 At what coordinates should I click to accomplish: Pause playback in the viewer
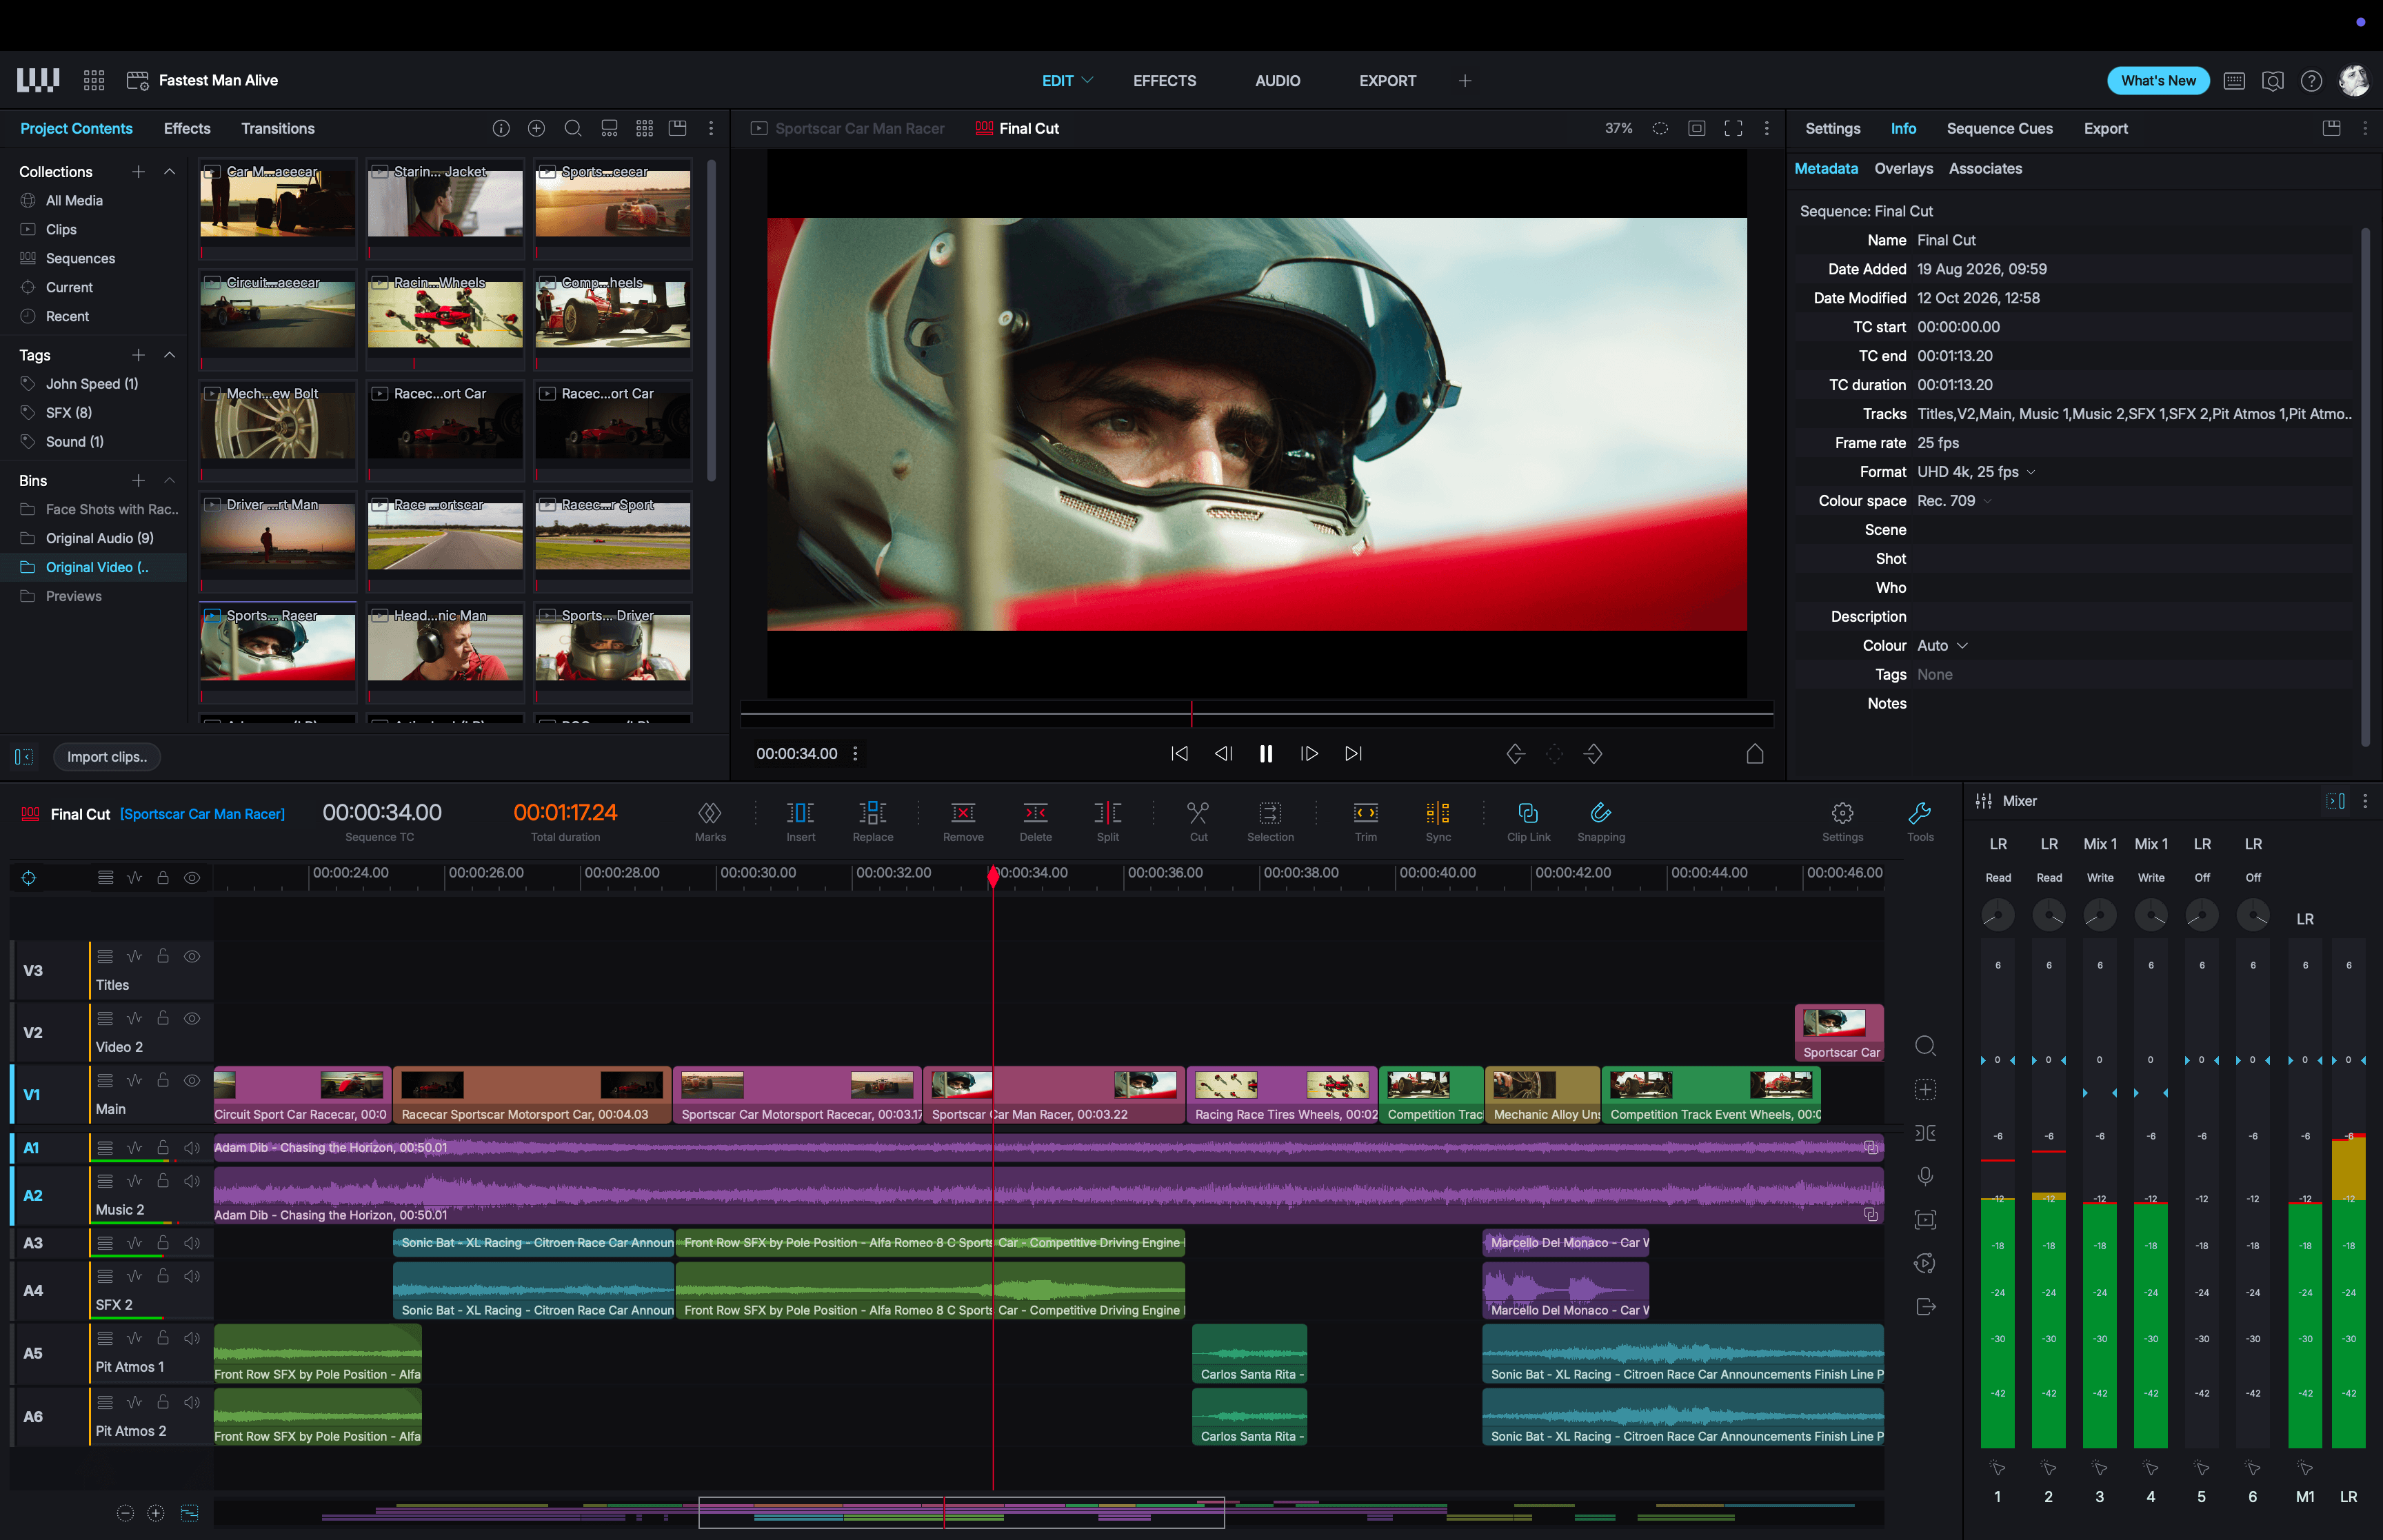pyautogui.click(x=1265, y=753)
